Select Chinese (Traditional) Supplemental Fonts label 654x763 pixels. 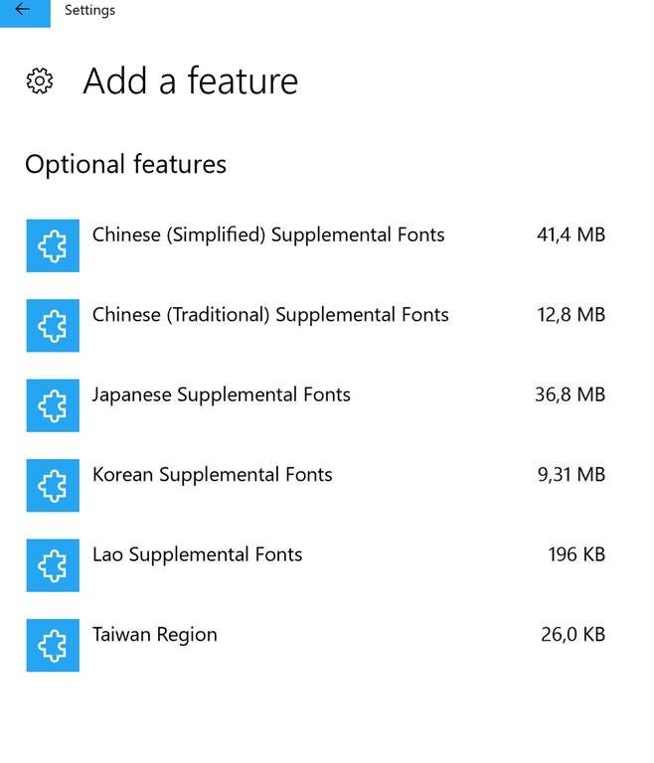tap(270, 315)
